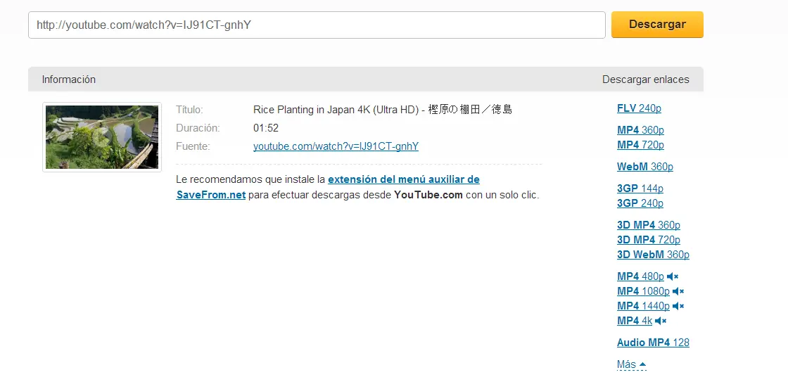Download the MP4 720p link

(x=640, y=145)
